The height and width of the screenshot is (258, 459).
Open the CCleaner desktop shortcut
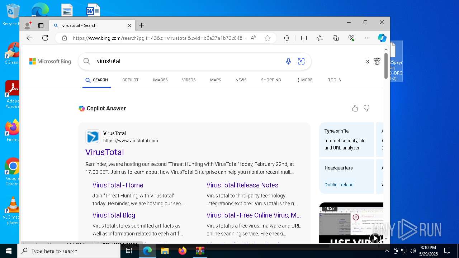click(x=12, y=53)
